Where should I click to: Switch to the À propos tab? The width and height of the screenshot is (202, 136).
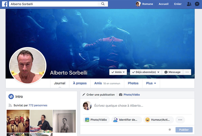pyautogui.click(x=80, y=83)
